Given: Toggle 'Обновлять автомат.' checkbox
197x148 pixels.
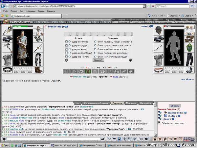Looking at the screenshot, I should [x=159, y=123].
